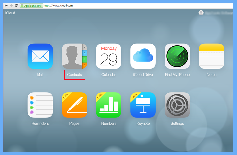Open the Reminders app
Screen dimensions: 237x155
(40, 105)
